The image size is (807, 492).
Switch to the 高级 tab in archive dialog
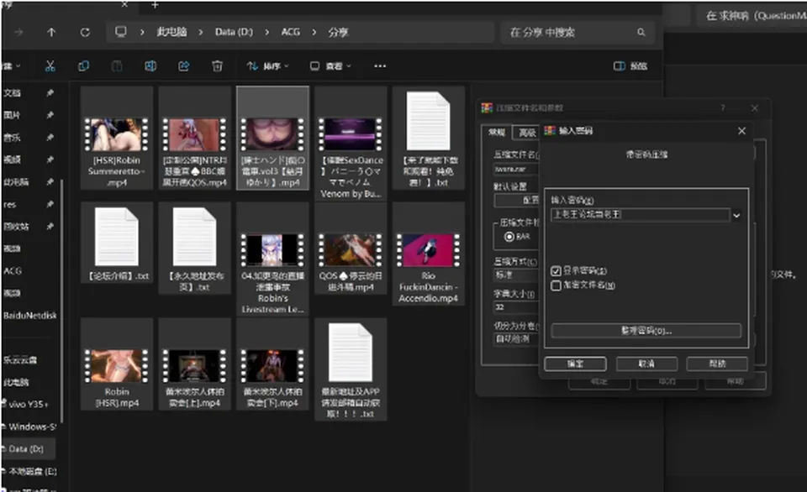click(526, 133)
